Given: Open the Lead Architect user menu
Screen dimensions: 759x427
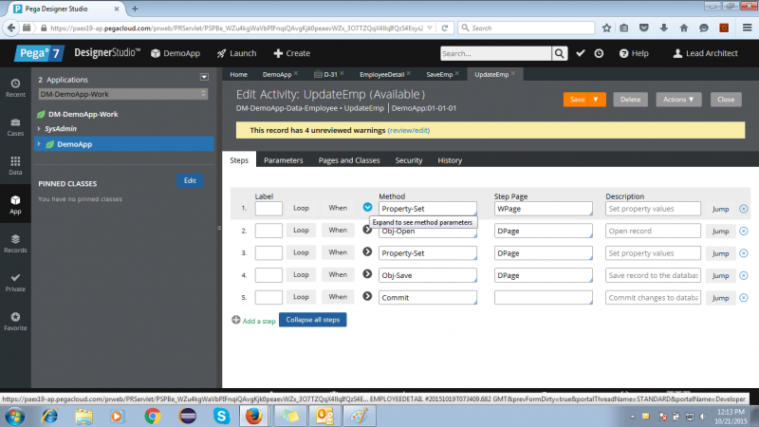Looking at the screenshot, I should (706, 53).
